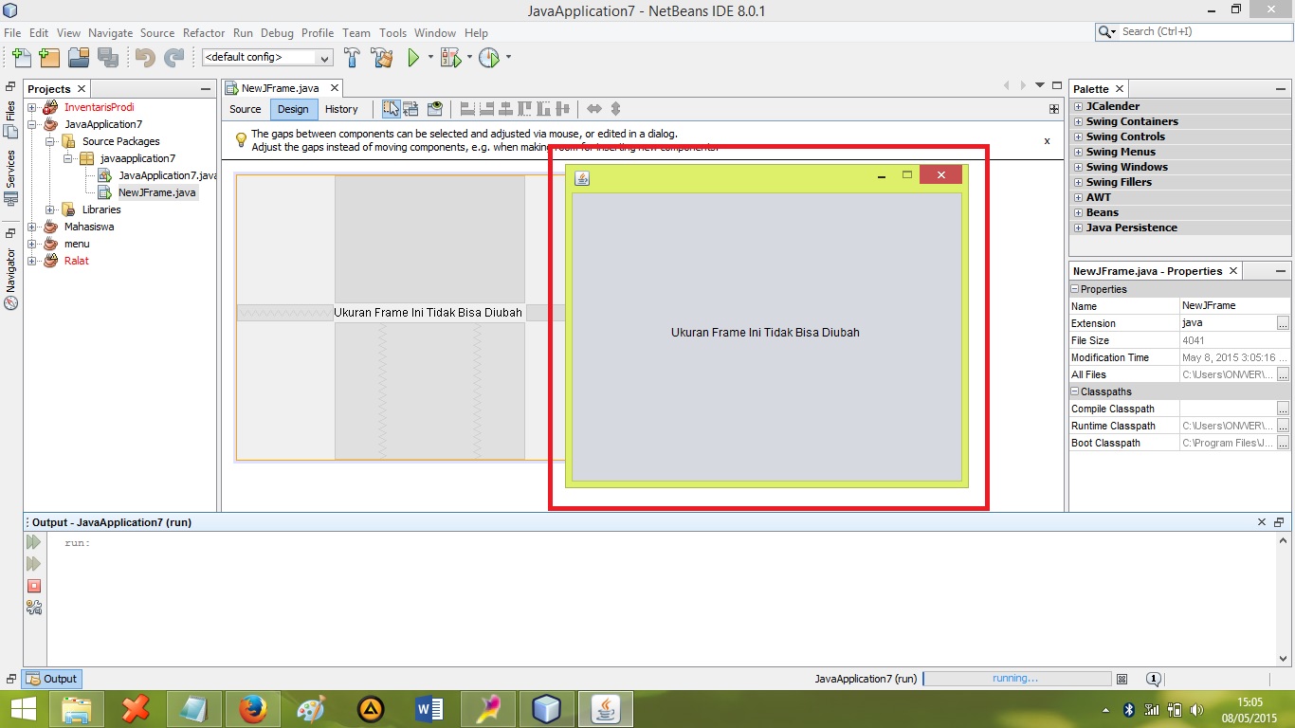This screenshot has height=728, width=1295.
Task: Open the New Project icon
Action: (x=48, y=58)
